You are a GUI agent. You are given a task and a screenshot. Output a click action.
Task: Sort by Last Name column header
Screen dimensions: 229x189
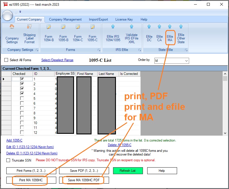click(108, 73)
